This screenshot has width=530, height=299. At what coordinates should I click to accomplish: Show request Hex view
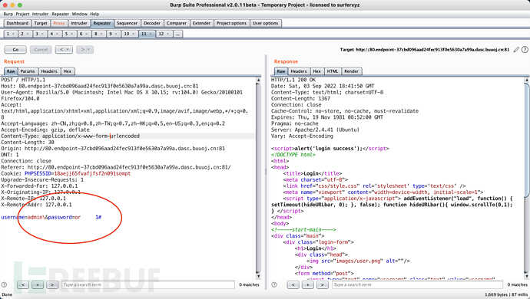point(68,71)
